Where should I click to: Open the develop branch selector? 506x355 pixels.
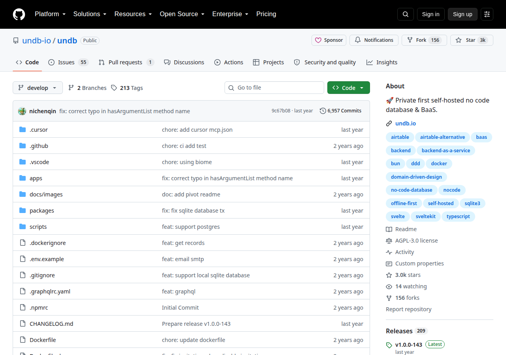pos(38,88)
